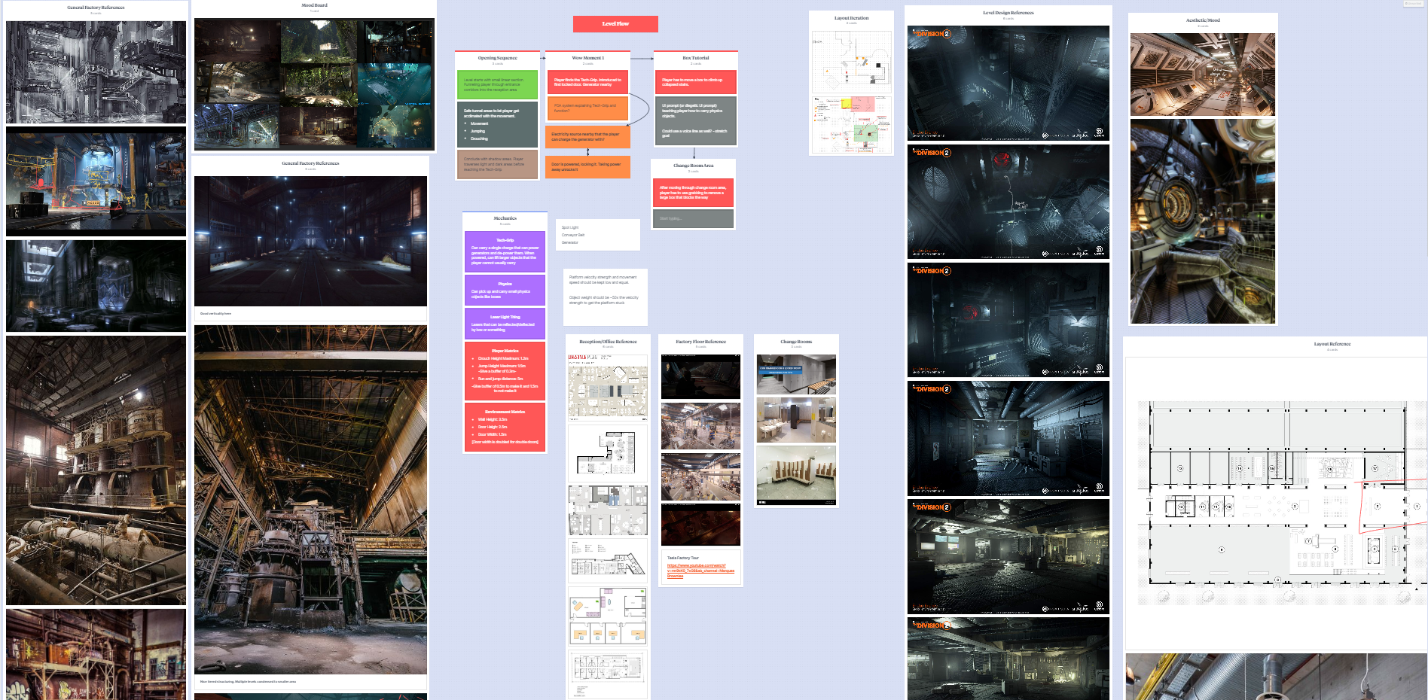Select the Aesthetic/Mood column title

point(1203,20)
